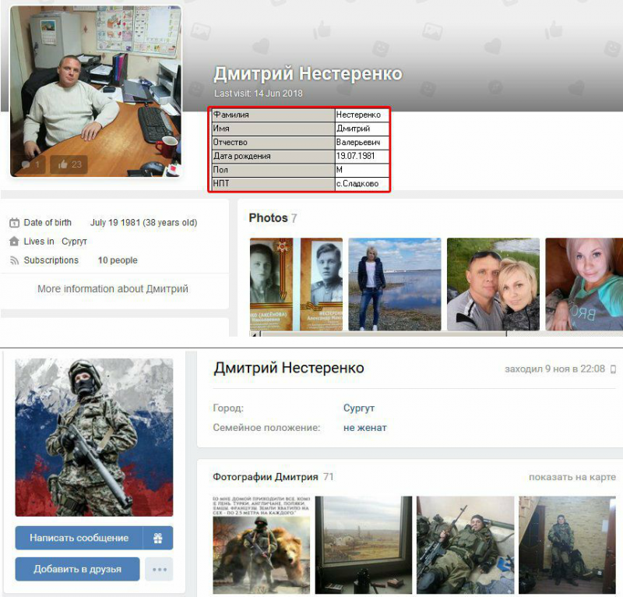
Task: Open the Photos section header
Action: coord(268,218)
